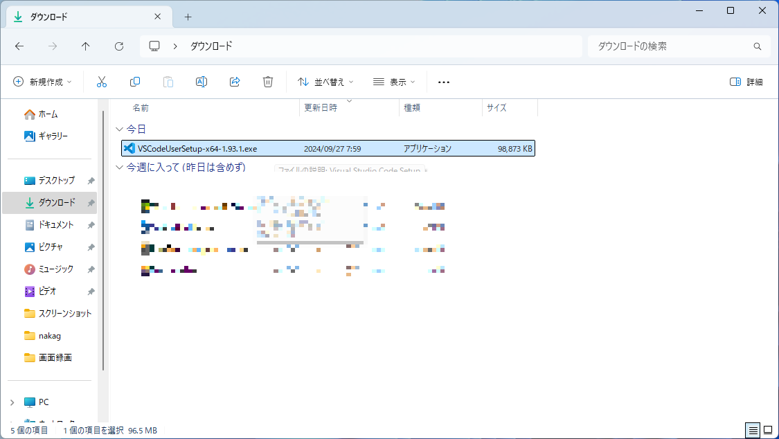Open ダウンロード in the sidebar

tap(50, 203)
